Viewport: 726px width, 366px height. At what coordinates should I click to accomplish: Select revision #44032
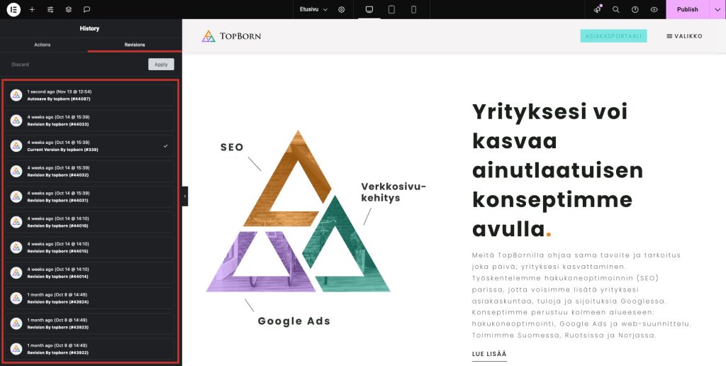pyautogui.click(x=90, y=172)
